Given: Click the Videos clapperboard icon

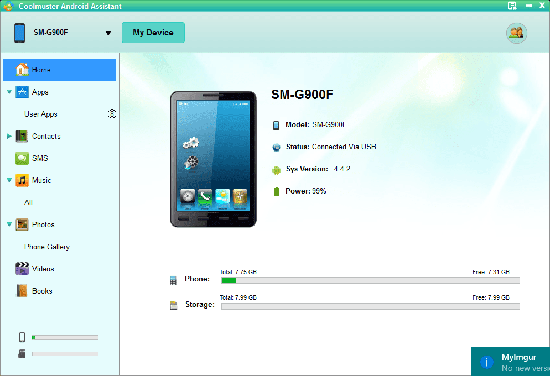Looking at the screenshot, I should [x=22, y=269].
